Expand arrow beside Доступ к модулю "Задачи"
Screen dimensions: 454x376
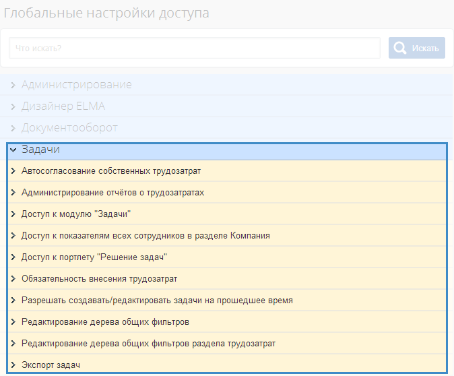(x=13, y=214)
